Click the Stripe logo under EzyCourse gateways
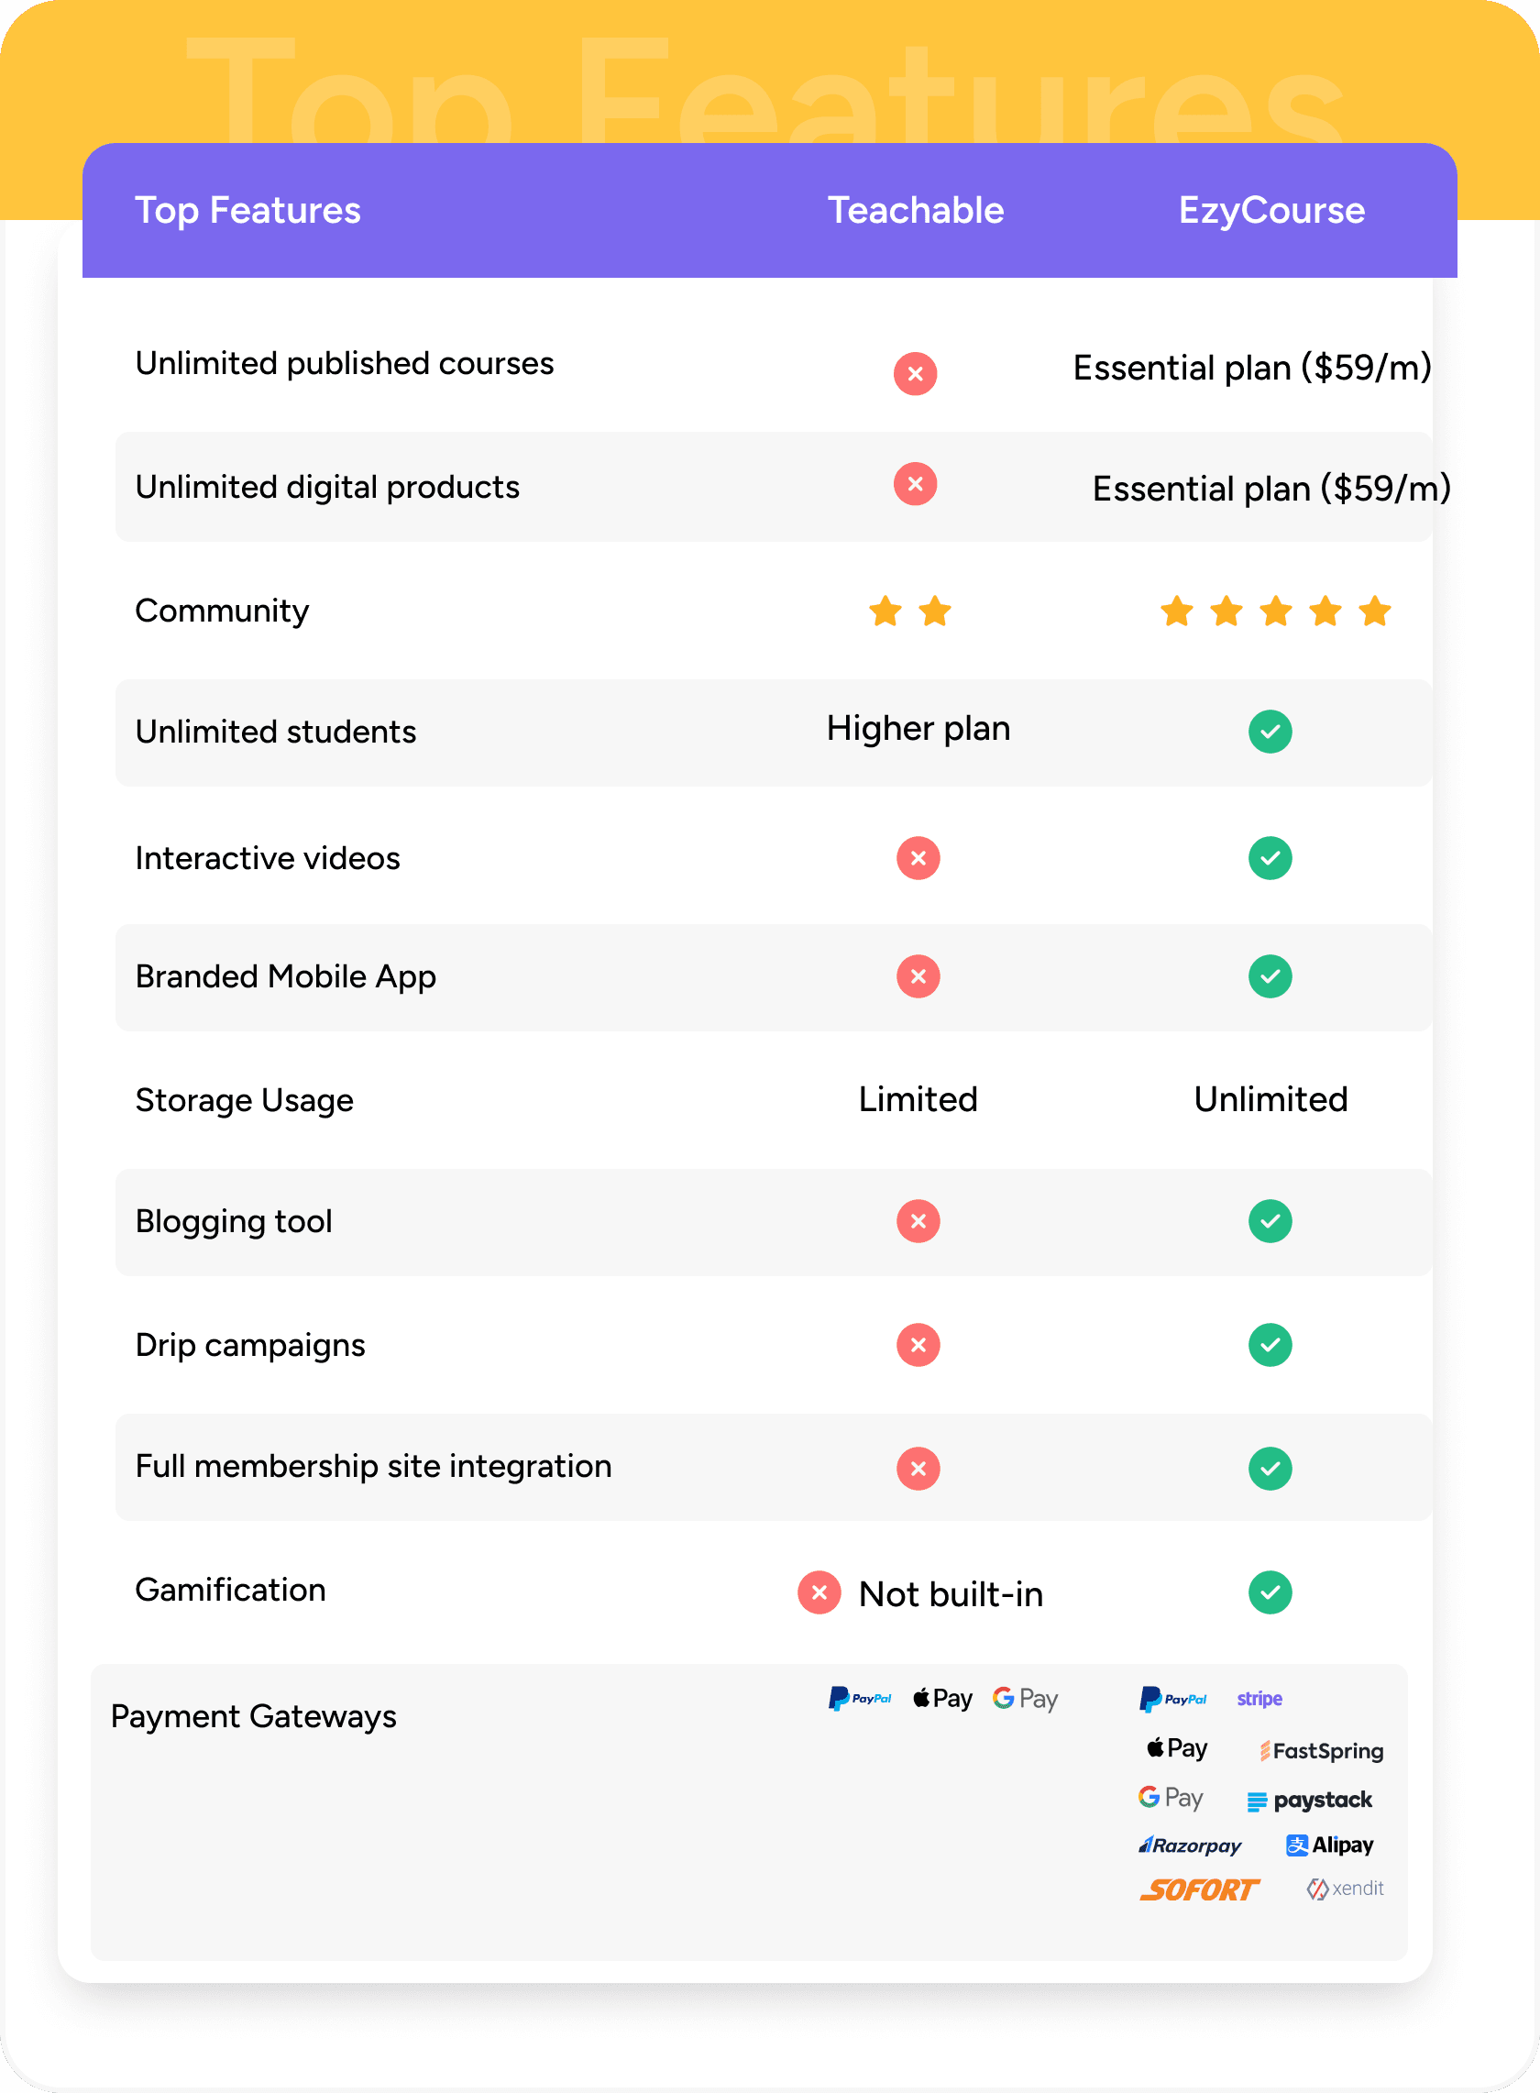 tap(1259, 1699)
